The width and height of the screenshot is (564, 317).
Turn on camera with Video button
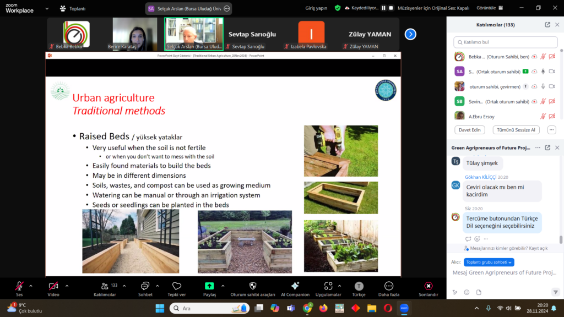pyautogui.click(x=53, y=286)
